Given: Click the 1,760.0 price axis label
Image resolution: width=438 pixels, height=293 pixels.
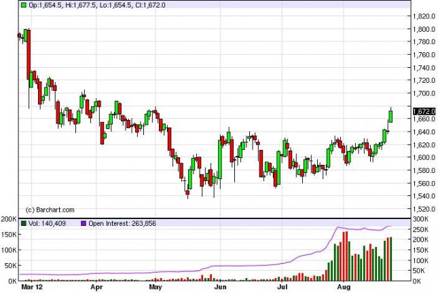Looking at the screenshot, I should coord(424,55).
